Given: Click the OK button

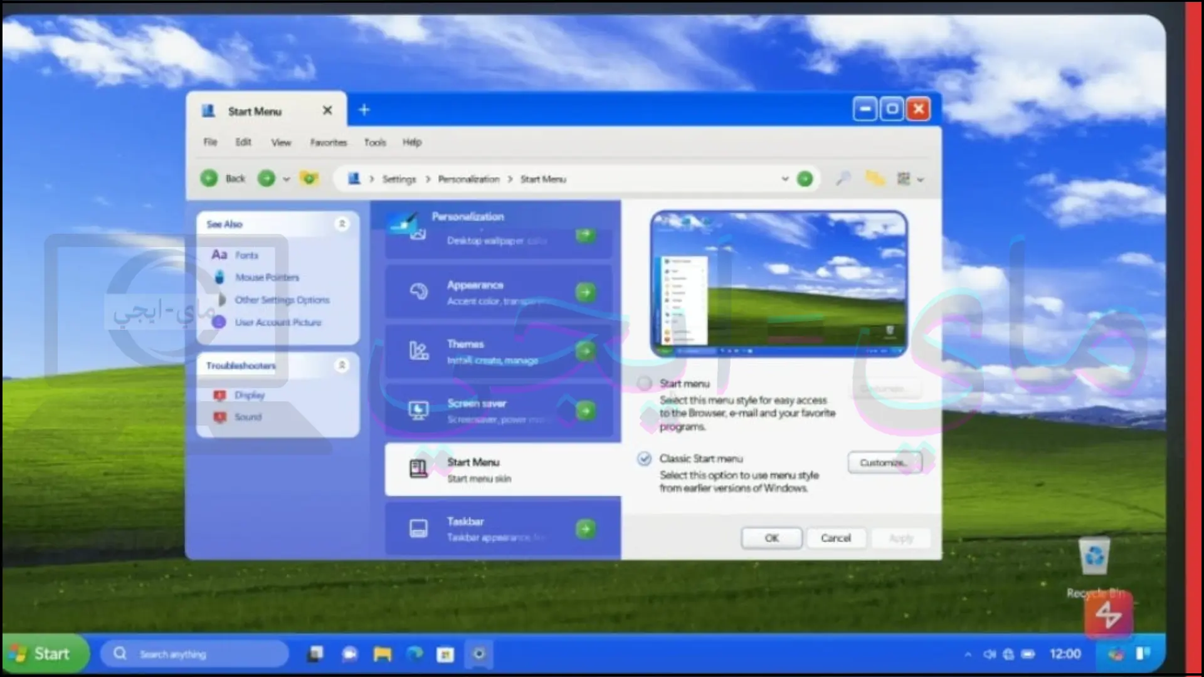Looking at the screenshot, I should (771, 538).
